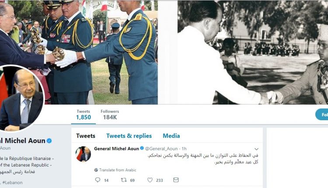Click the reply icon on the tweet
This screenshot has width=328, height=188.
[x=98, y=180]
